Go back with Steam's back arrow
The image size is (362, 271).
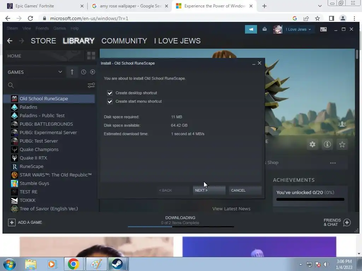tap(10, 41)
